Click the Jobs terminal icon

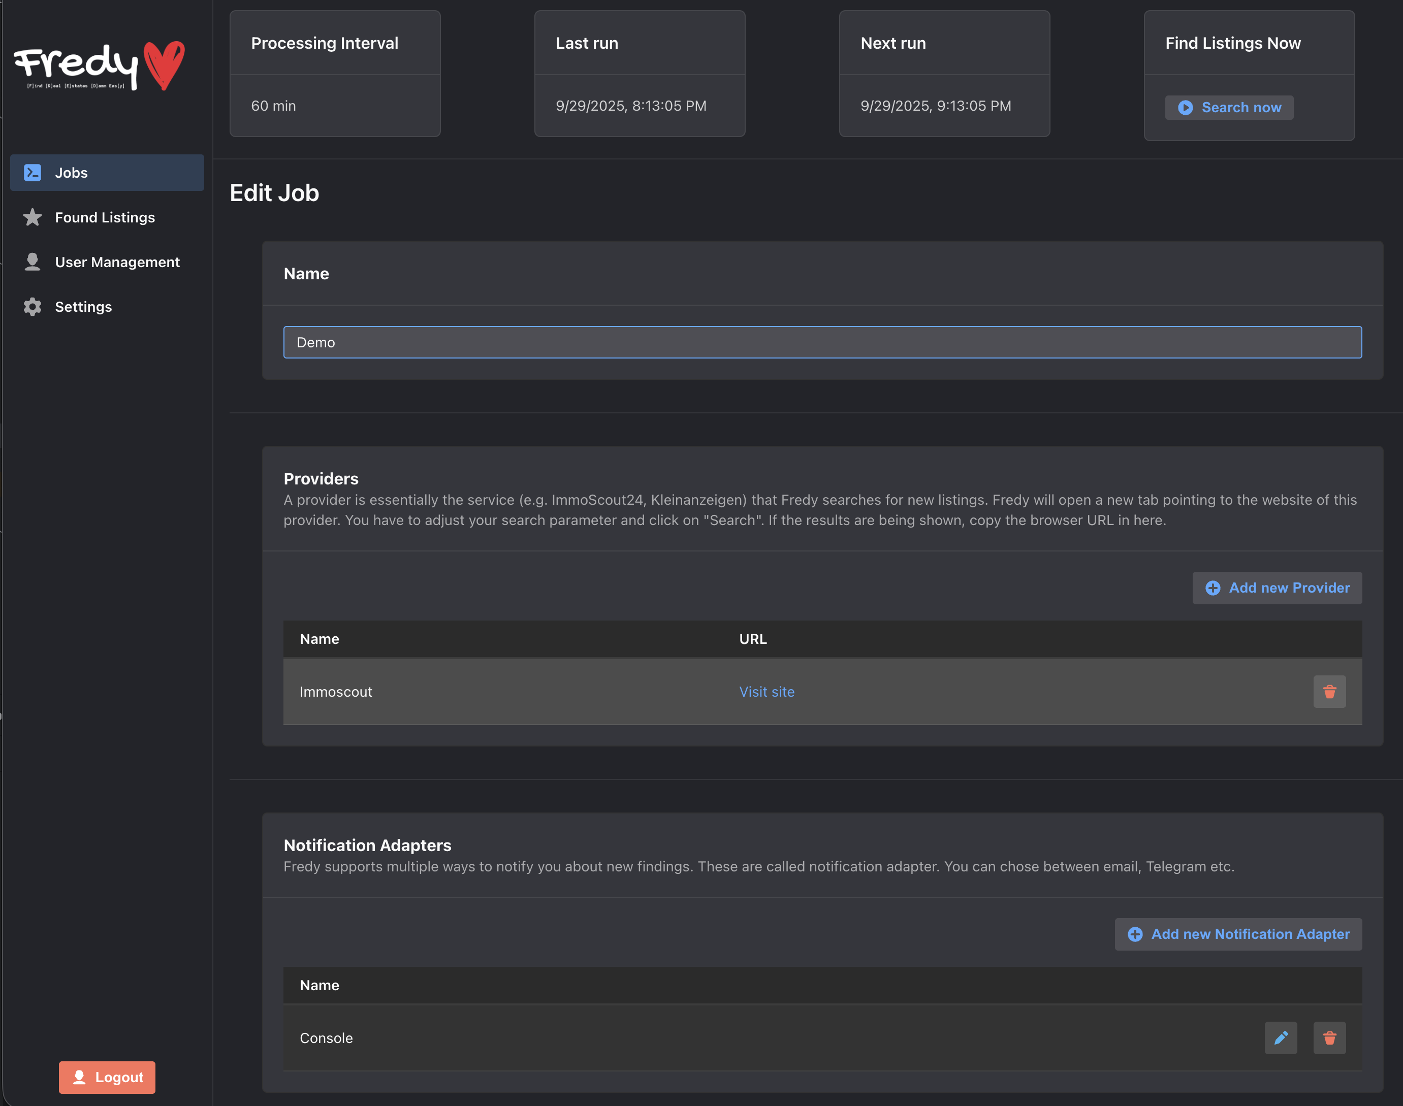tap(33, 173)
